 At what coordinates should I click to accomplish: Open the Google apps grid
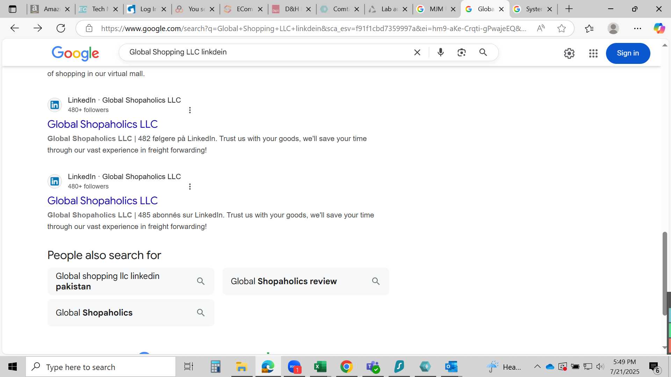coord(593,53)
